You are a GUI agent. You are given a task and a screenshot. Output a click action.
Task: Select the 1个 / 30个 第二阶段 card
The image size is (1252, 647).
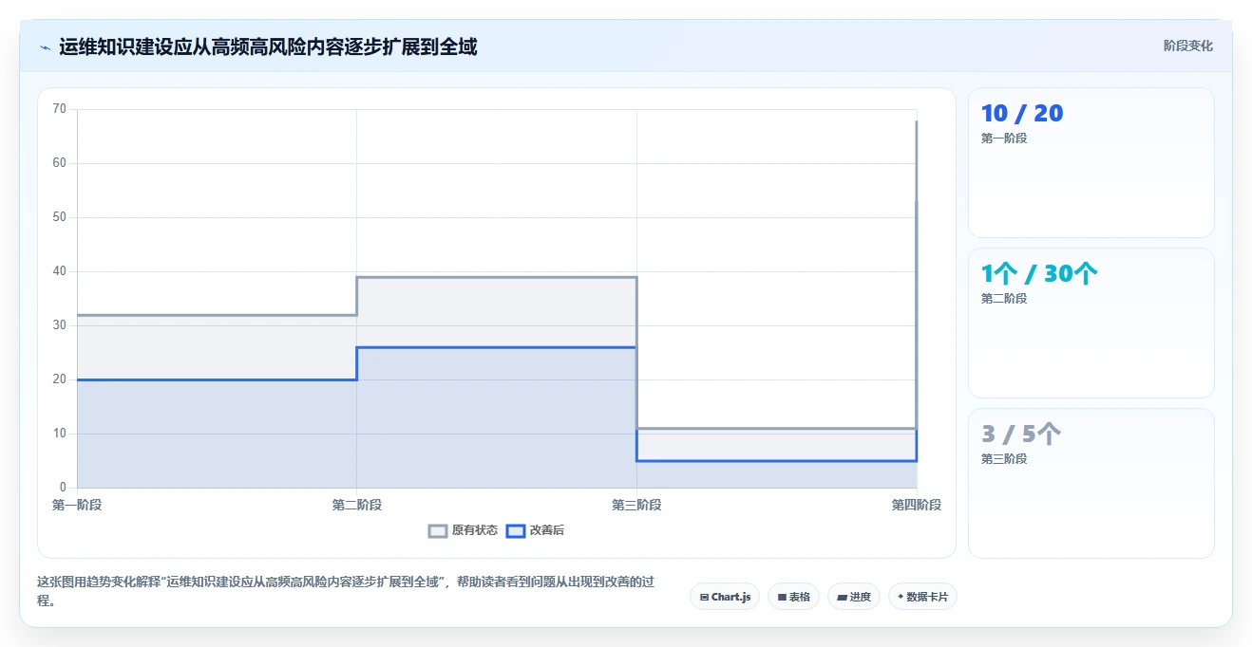(x=1091, y=323)
